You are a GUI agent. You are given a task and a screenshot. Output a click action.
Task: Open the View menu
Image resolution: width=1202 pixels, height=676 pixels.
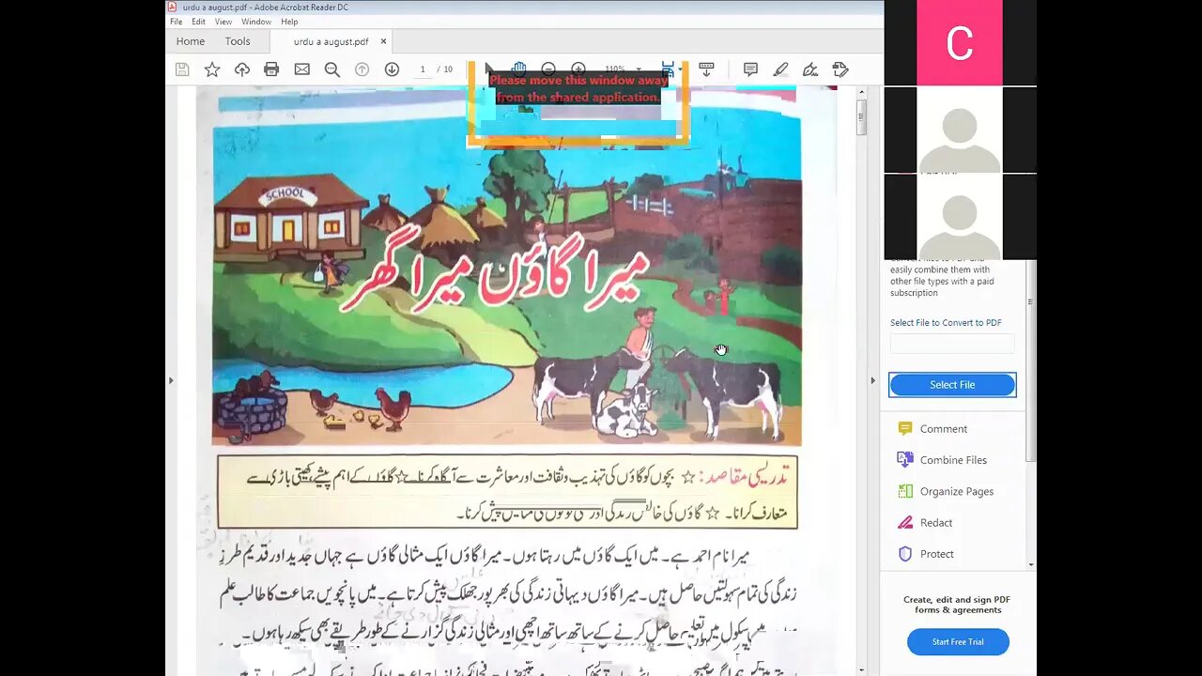[223, 22]
